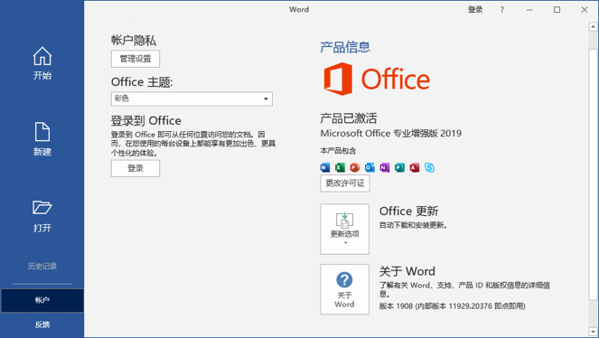Open the 反馈 feedback tab
This screenshot has width=599, height=338.
pyautogui.click(x=42, y=324)
